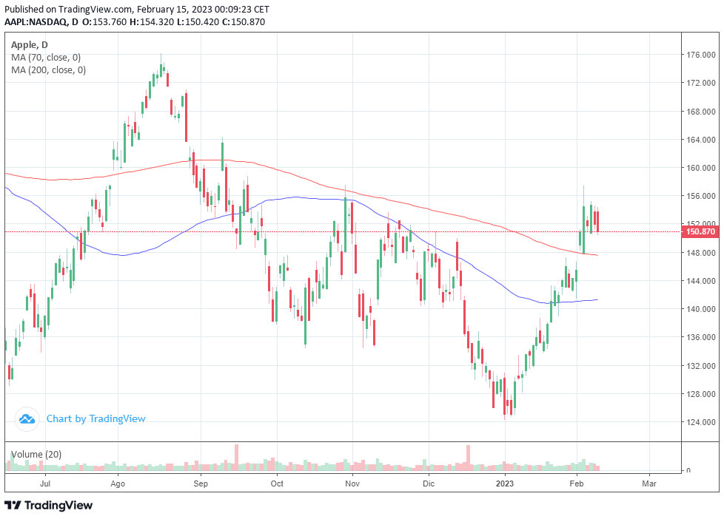Click the 'C:150.870' close value
The image size is (724, 519).
[x=244, y=21]
